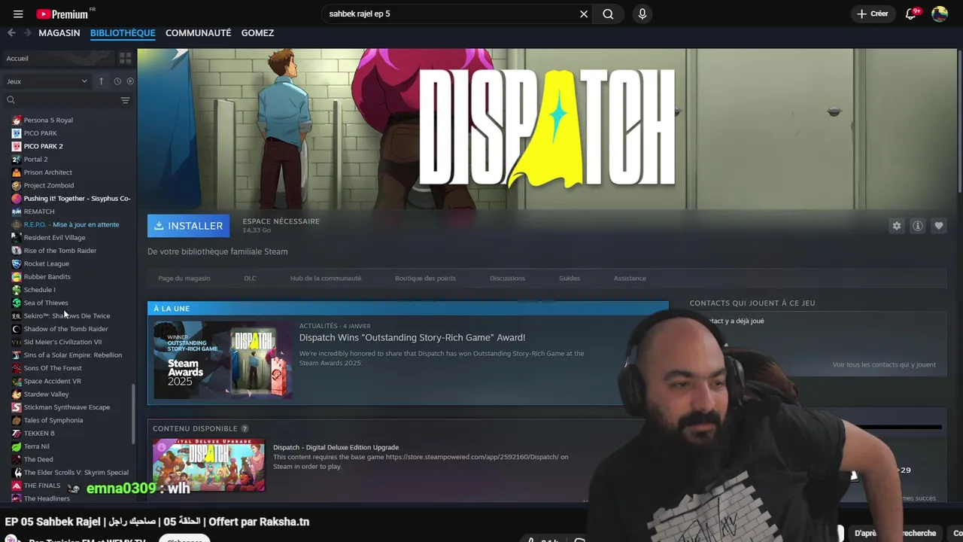Image resolution: width=963 pixels, height=542 pixels.
Task: Click the Créer button
Action: pyautogui.click(x=873, y=14)
